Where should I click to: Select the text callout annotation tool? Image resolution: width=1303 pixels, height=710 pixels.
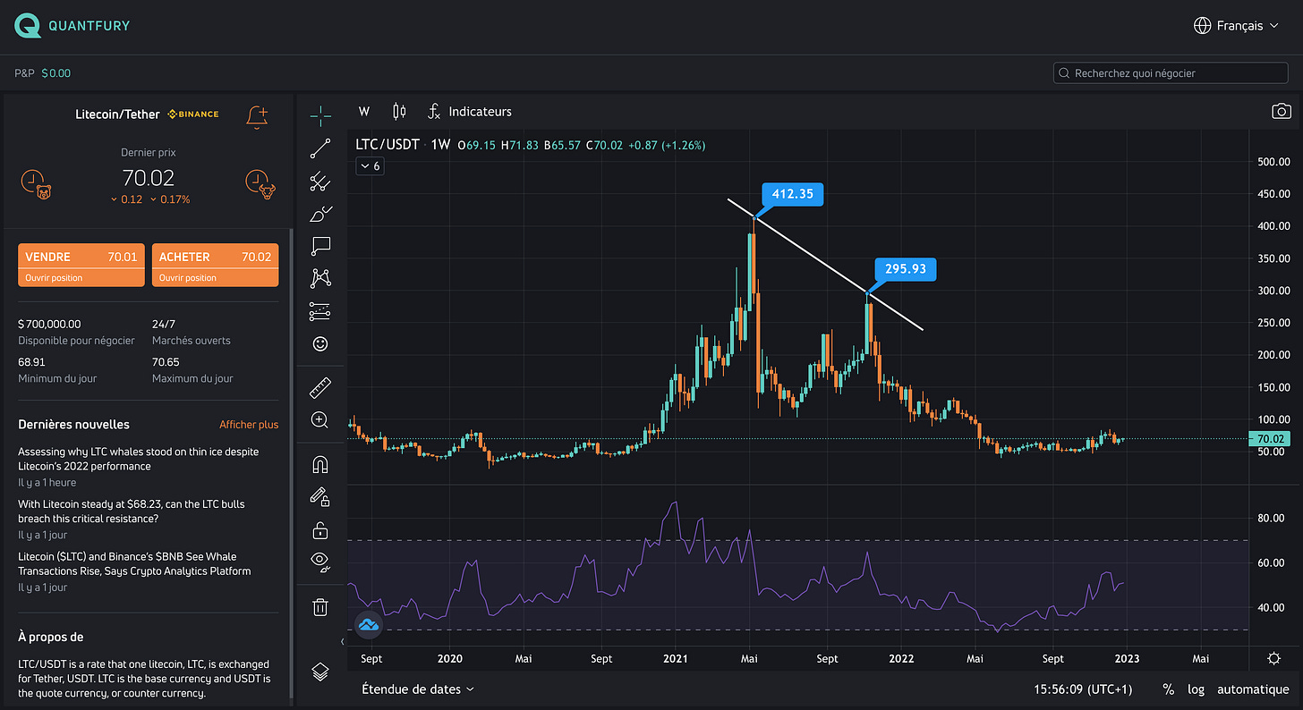pyautogui.click(x=320, y=246)
